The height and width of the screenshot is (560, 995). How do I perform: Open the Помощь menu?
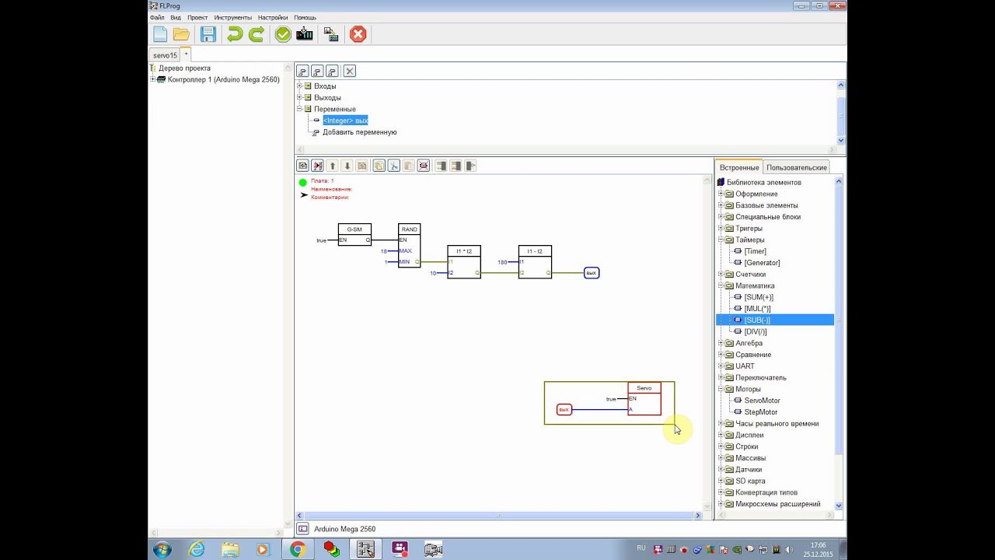pyautogui.click(x=305, y=17)
